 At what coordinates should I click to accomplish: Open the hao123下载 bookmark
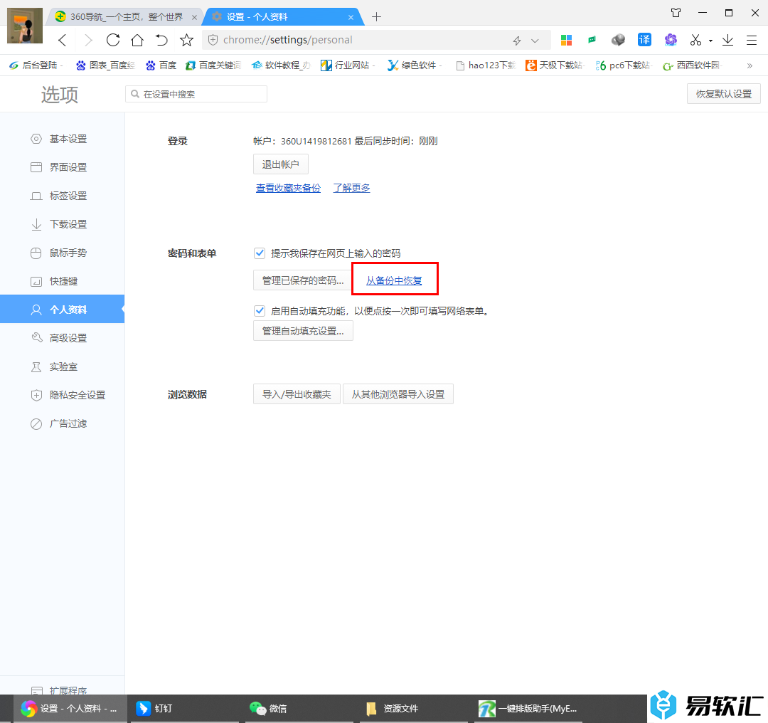[486, 65]
